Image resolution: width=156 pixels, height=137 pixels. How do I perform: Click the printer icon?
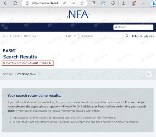point(146,36)
